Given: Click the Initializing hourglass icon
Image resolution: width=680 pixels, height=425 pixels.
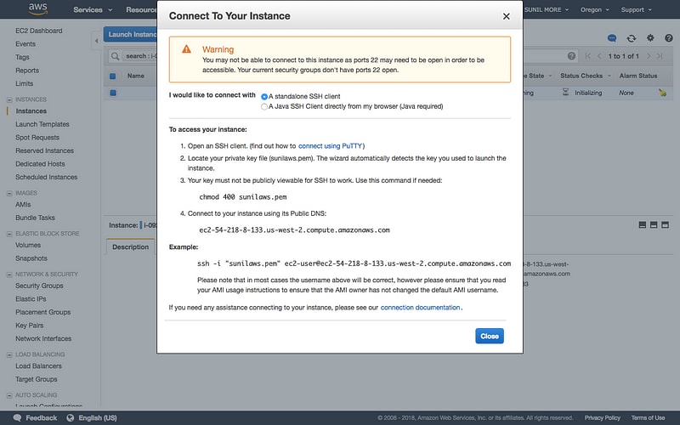Looking at the screenshot, I should [565, 93].
